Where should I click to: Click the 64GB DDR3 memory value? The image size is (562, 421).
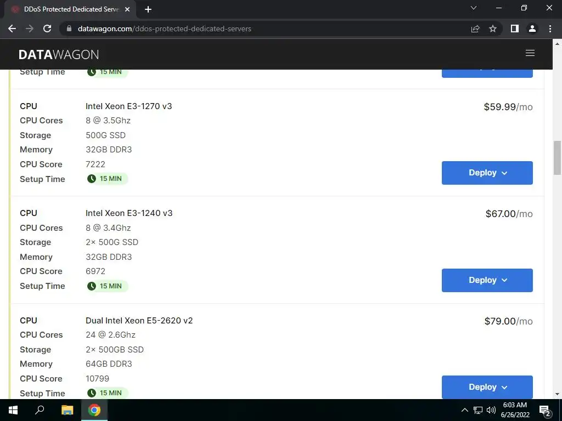109,364
